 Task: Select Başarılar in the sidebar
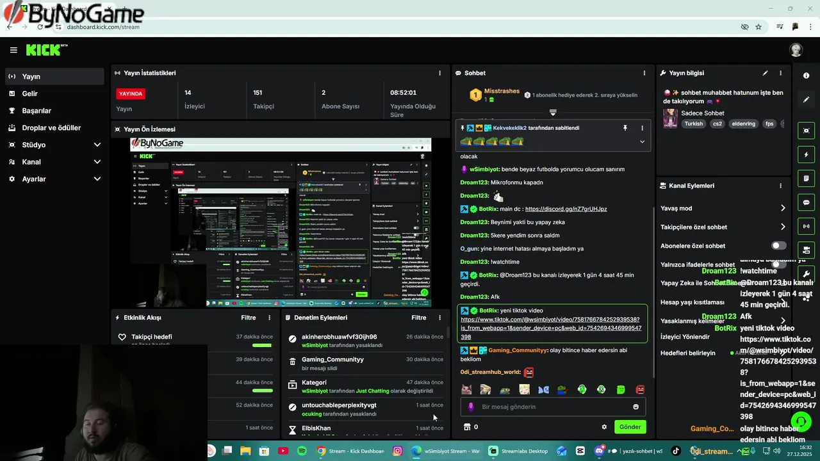point(54,111)
